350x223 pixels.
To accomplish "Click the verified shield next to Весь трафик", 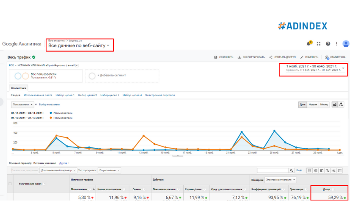I will pos(34,57).
